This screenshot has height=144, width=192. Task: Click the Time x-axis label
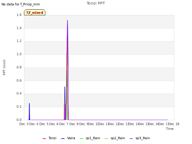[170, 129]
